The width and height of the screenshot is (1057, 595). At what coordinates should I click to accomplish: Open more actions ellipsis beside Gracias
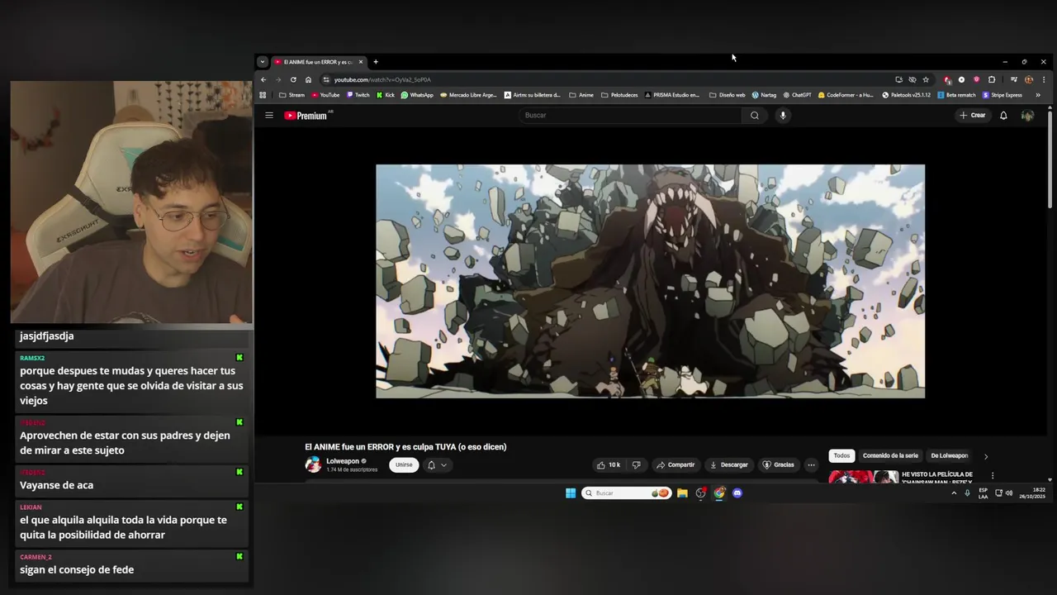[x=811, y=465]
